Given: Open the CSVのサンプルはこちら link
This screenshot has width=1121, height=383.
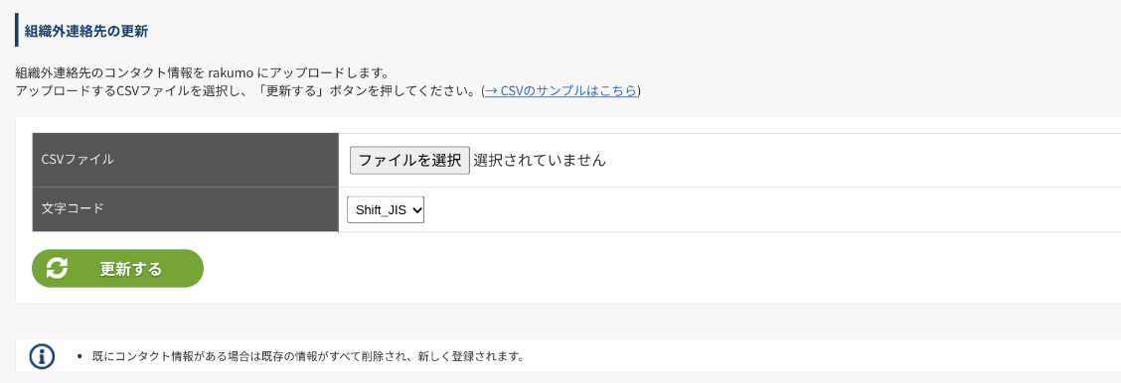Looking at the screenshot, I should click(560, 90).
